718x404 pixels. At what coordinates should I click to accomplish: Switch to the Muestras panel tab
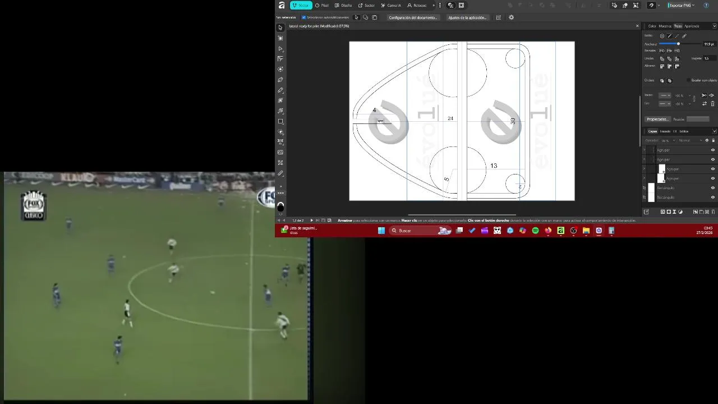tap(665, 26)
